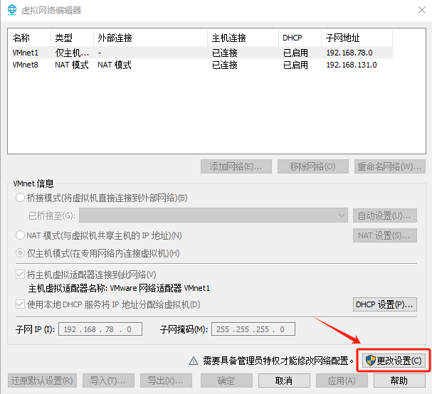
Task: Click the warning triangle icon beside admin notice
Action: 194,361
